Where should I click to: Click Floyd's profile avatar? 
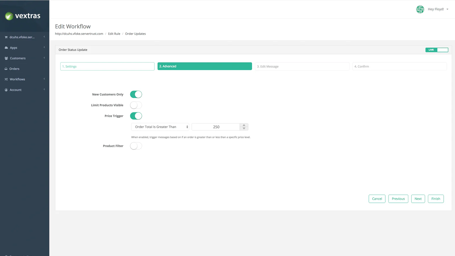click(420, 9)
